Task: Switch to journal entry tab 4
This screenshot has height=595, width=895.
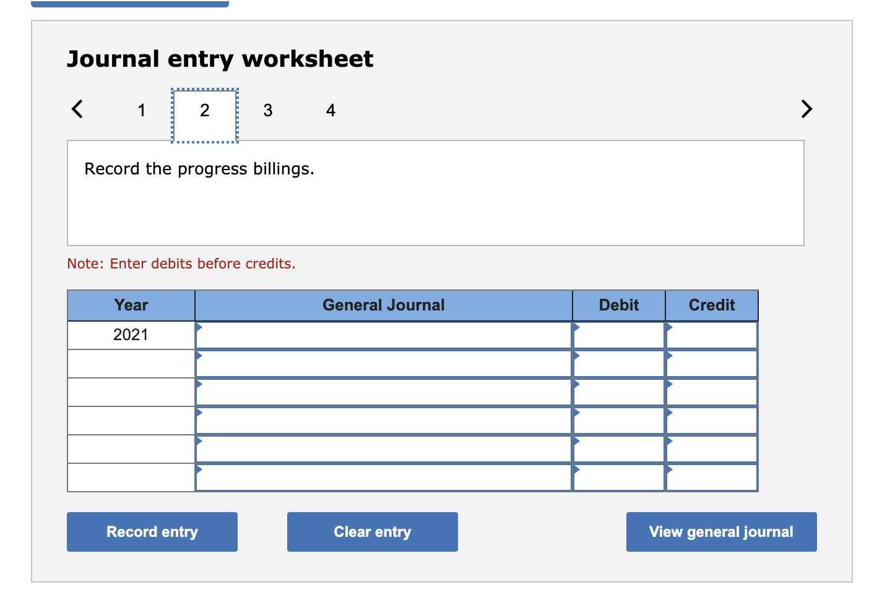Action: (x=331, y=110)
